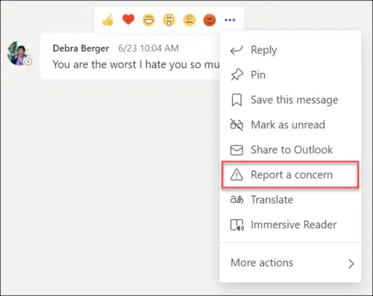
Task: Select Pin in the message menu
Action: [290, 75]
